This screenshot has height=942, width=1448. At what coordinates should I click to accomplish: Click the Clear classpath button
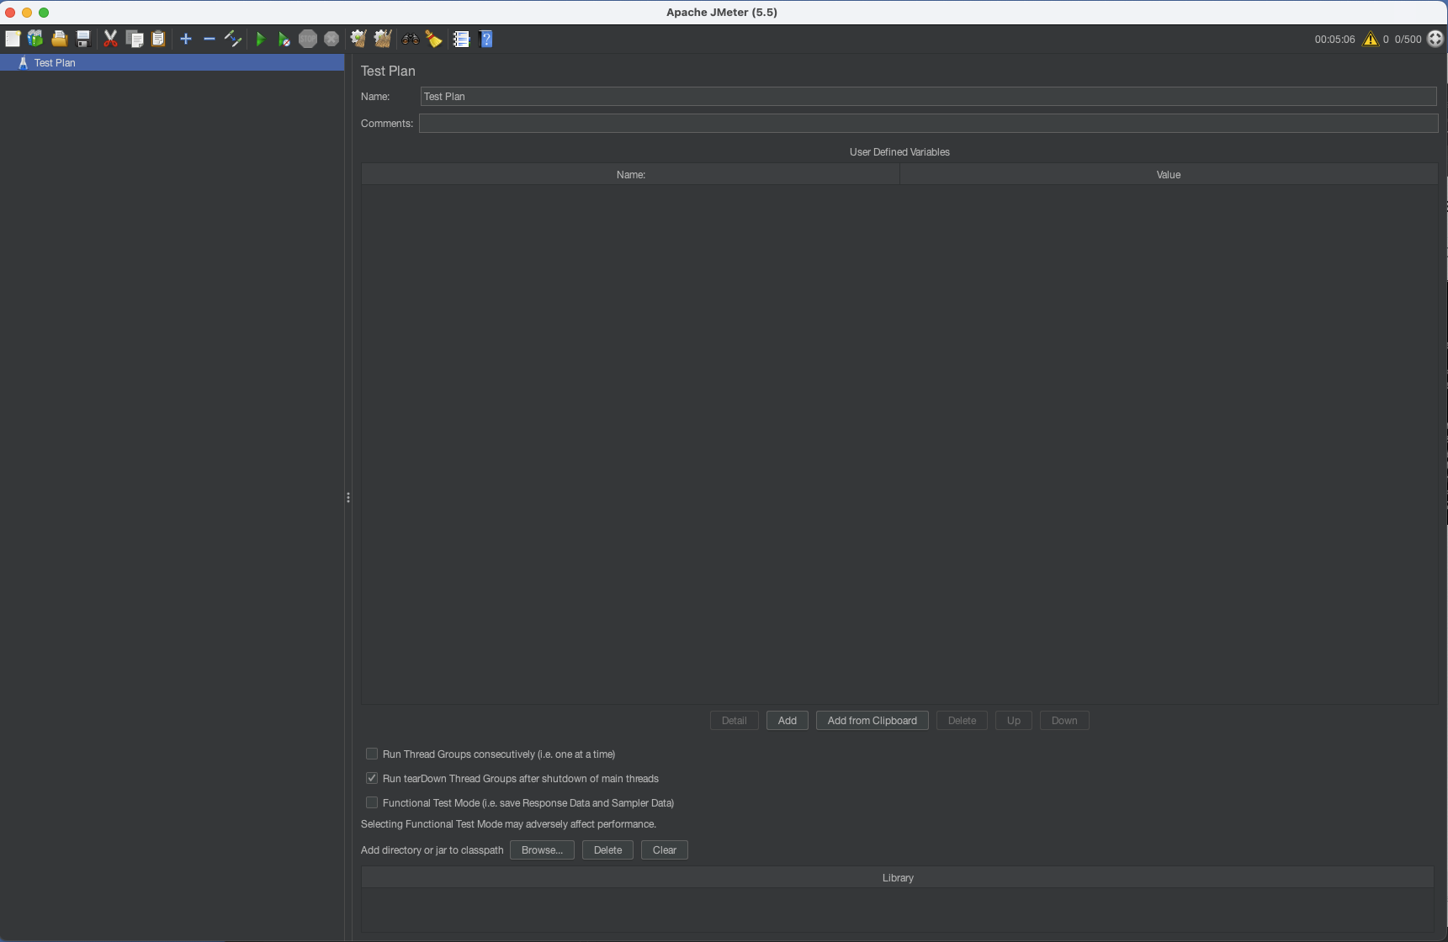pyautogui.click(x=665, y=850)
